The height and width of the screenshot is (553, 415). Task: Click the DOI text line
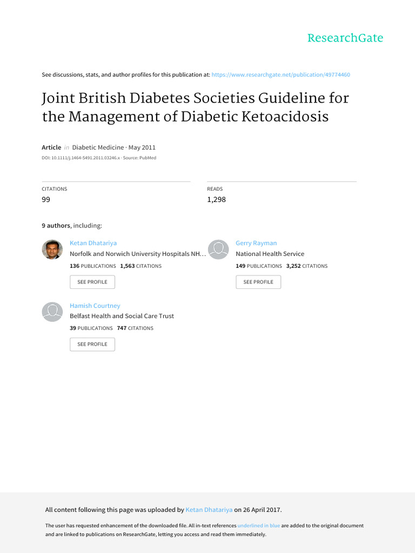click(x=99, y=158)
